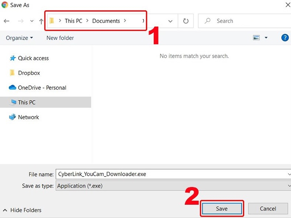The width and height of the screenshot is (291, 218).
Task: Go up one folder level
Action: [41, 21]
